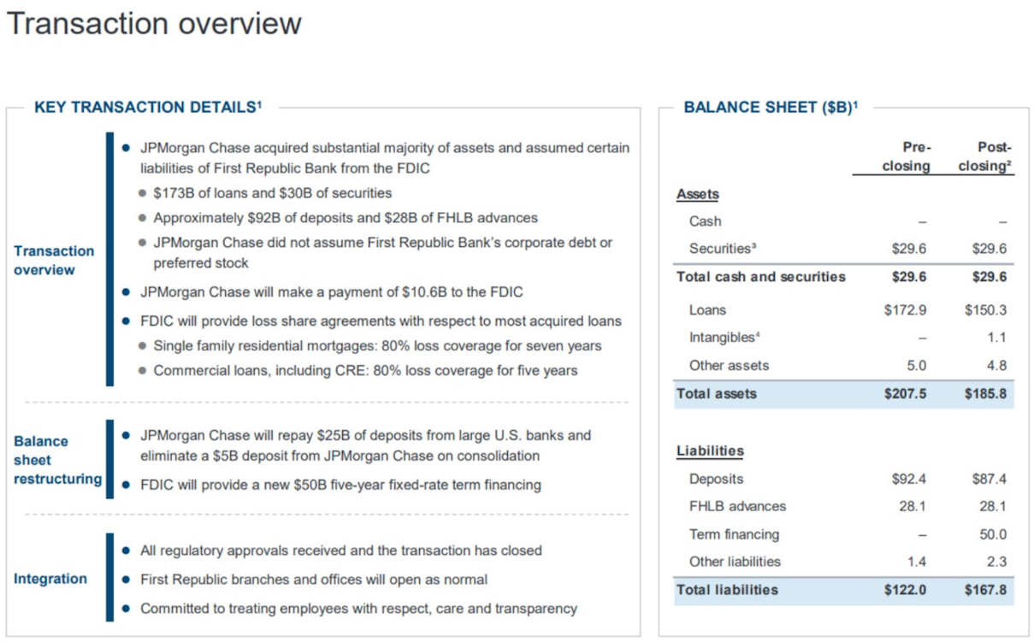1034x642 pixels.
Task: Click the 'Post-closing' column header
Action: (984, 156)
